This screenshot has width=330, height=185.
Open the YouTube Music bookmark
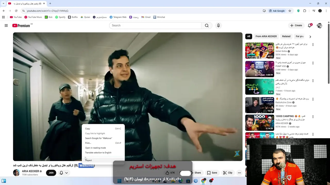coord(33,17)
